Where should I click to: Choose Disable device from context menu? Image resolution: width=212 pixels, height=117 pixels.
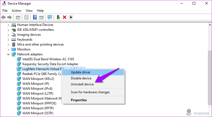(x=93, y=78)
